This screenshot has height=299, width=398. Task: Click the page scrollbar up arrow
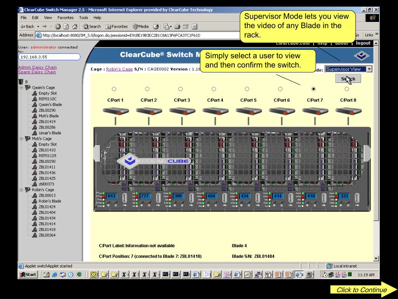click(376, 43)
